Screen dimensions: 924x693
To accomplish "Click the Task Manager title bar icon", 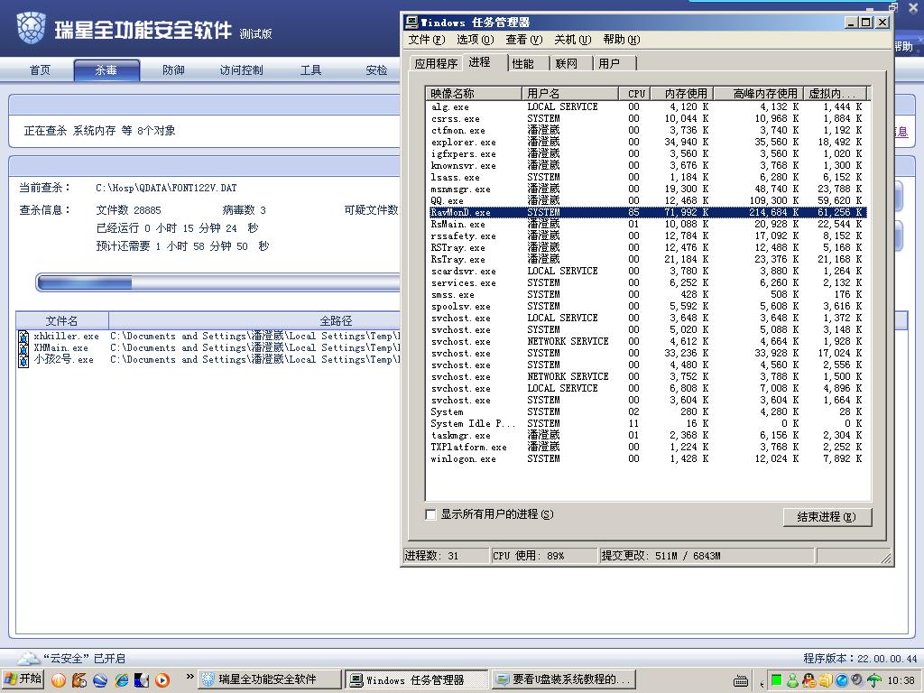I will [x=411, y=23].
